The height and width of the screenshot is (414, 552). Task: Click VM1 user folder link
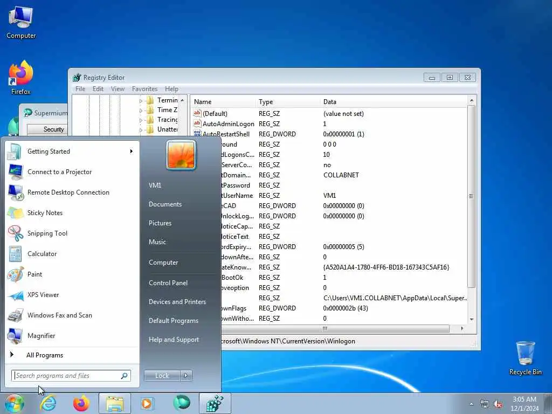[x=155, y=185]
